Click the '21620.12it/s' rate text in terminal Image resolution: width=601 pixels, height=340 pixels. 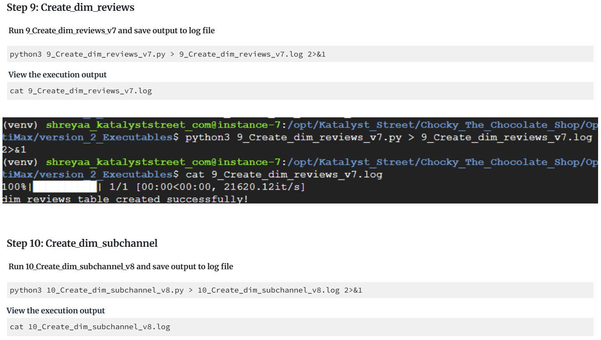point(261,187)
